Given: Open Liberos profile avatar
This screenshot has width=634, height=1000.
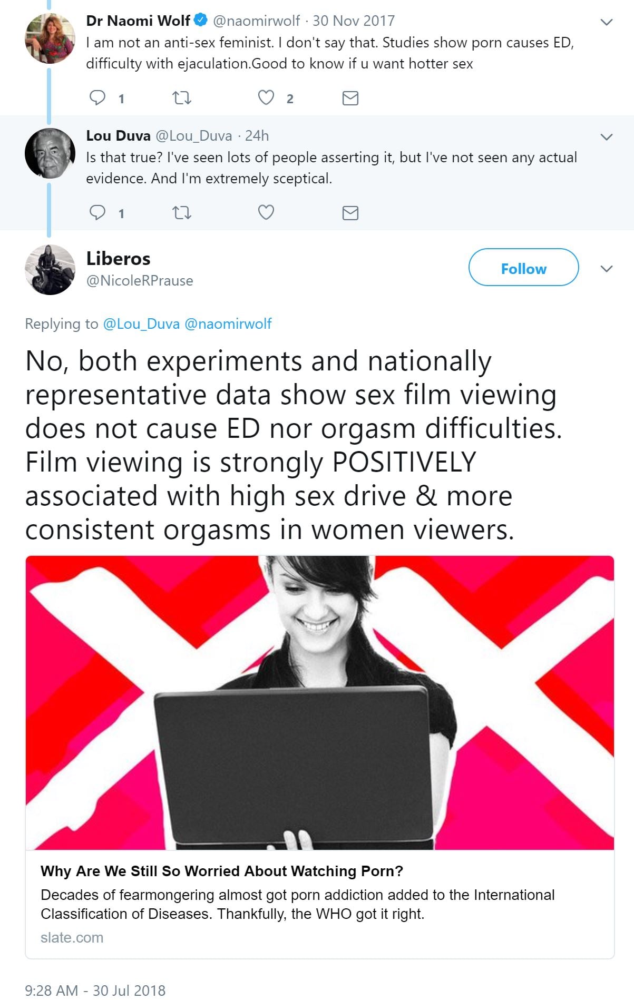Looking at the screenshot, I should coord(50,270).
